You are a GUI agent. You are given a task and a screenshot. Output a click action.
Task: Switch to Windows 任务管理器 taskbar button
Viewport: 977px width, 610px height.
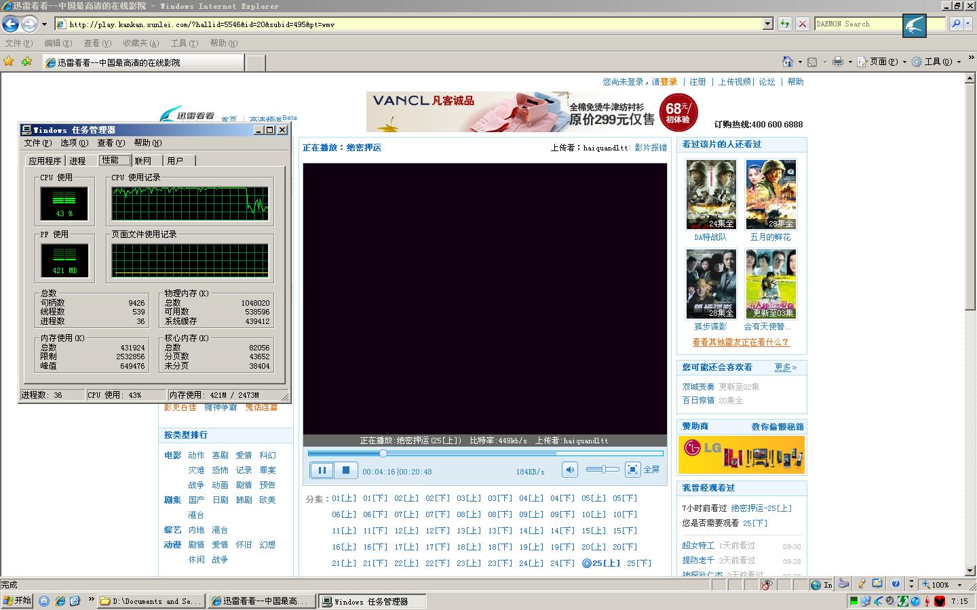[373, 601]
